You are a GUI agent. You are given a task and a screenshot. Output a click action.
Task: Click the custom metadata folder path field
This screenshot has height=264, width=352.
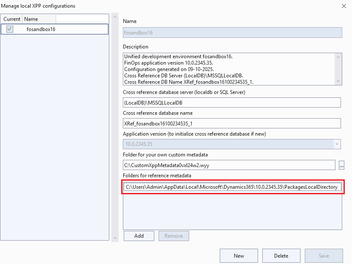pyautogui.click(x=229, y=165)
